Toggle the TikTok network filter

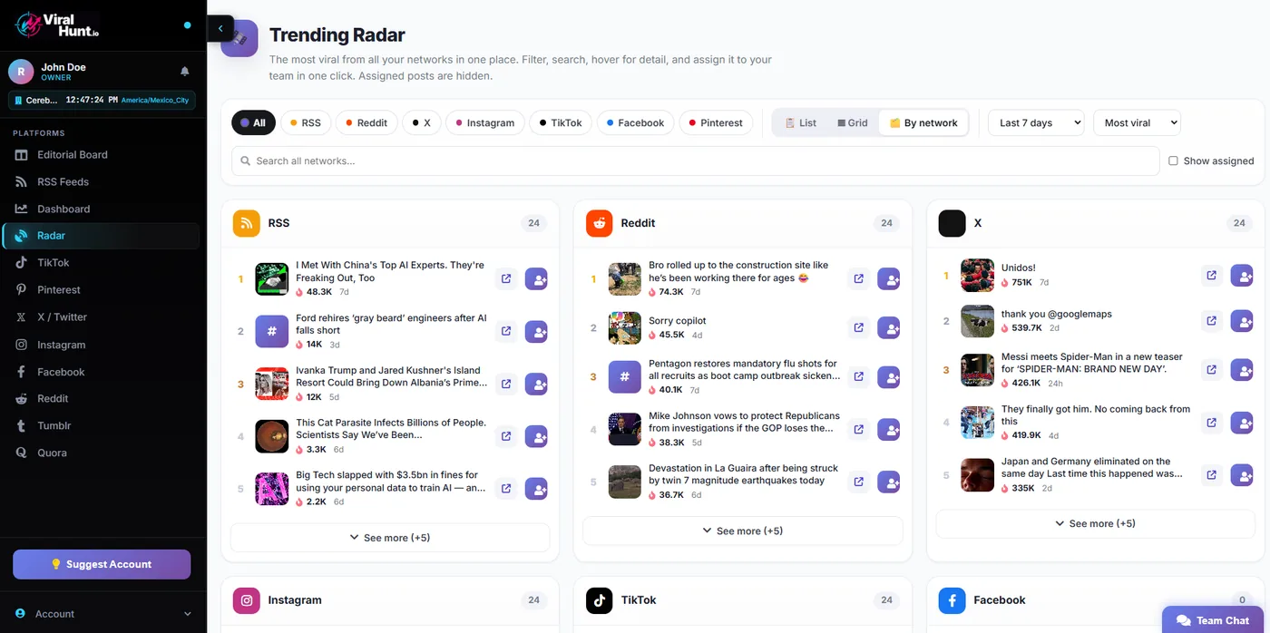(x=561, y=122)
